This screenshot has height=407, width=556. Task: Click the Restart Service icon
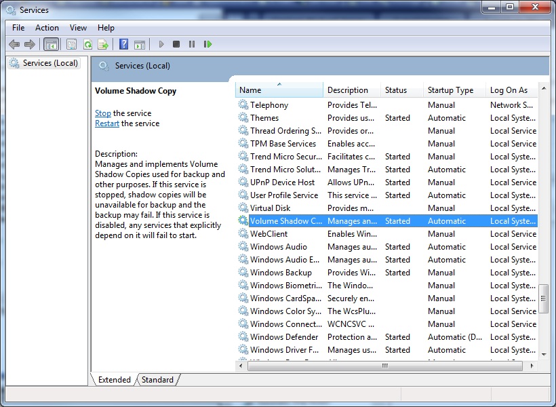207,44
